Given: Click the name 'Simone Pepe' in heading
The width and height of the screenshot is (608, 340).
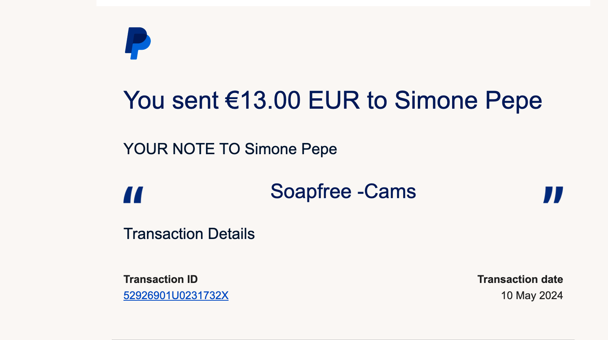Looking at the screenshot, I should pos(468,101).
